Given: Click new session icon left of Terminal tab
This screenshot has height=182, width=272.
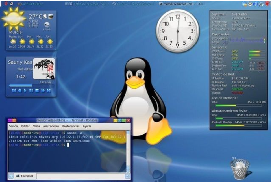Looking at the screenshot, I should coord(11,176).
